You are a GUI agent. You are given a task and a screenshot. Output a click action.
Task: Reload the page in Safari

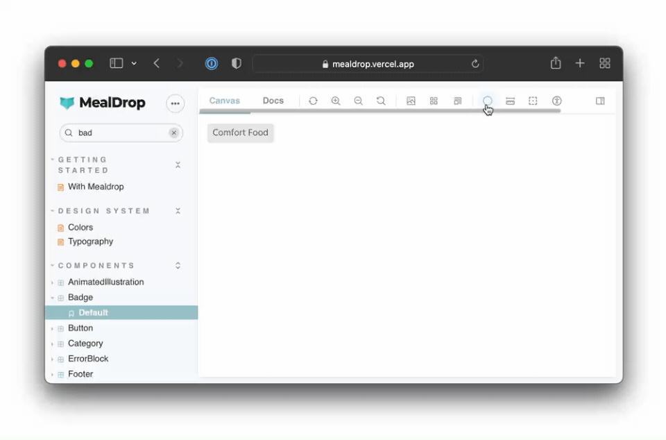[x=475, y=64]
